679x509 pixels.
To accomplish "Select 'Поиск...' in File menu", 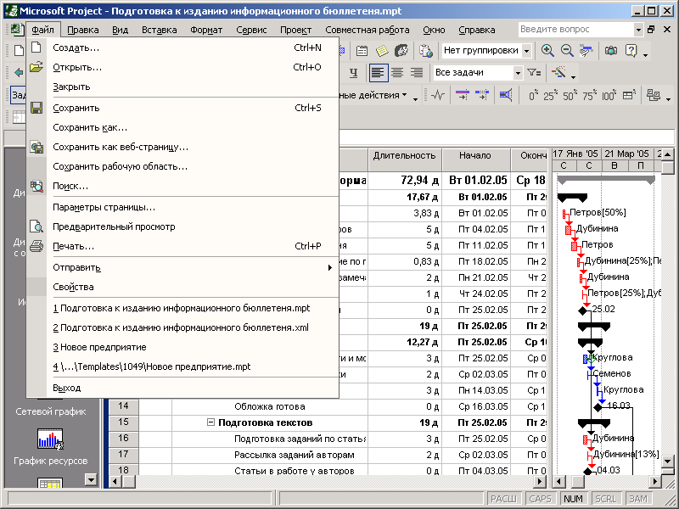I will coord(182,186).
